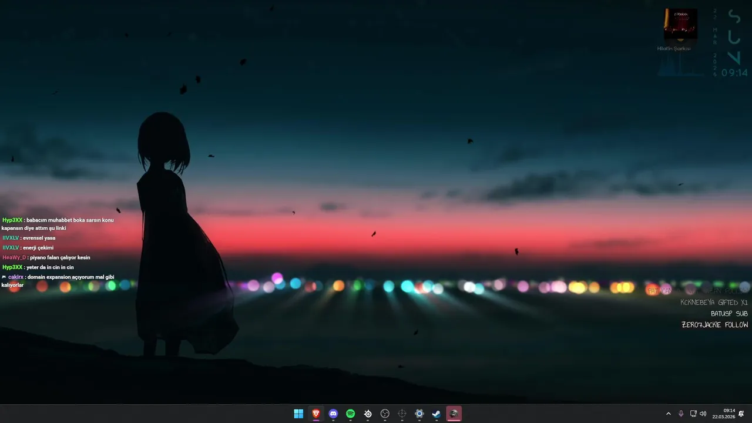Viewport: 752px width, 423px height.
Task: Open Steam from the taskbar
Action: [437, 414]
